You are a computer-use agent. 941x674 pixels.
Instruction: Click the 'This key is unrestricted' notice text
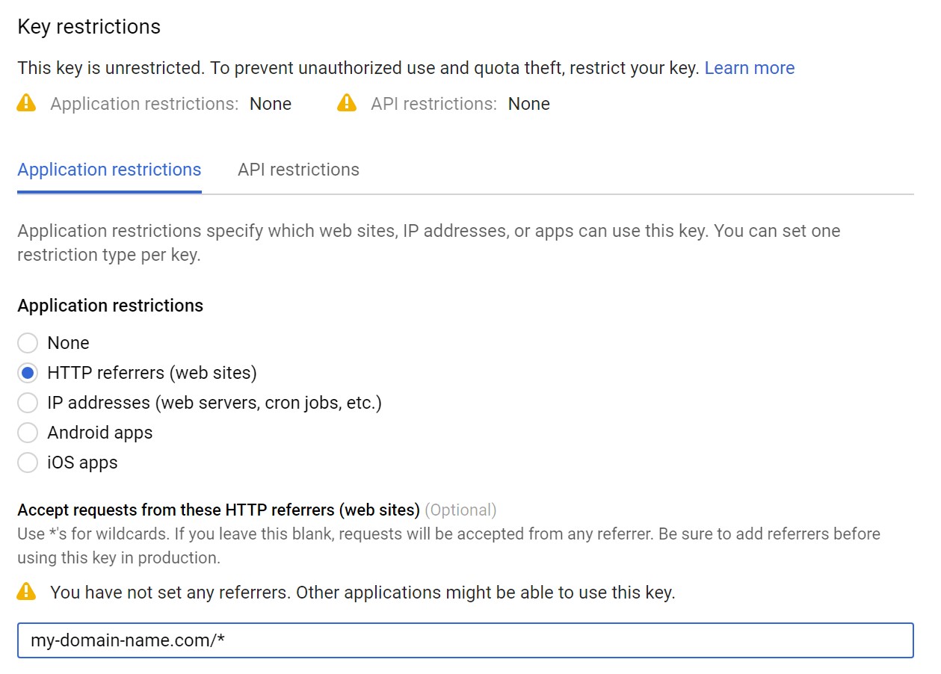point(358,68)
